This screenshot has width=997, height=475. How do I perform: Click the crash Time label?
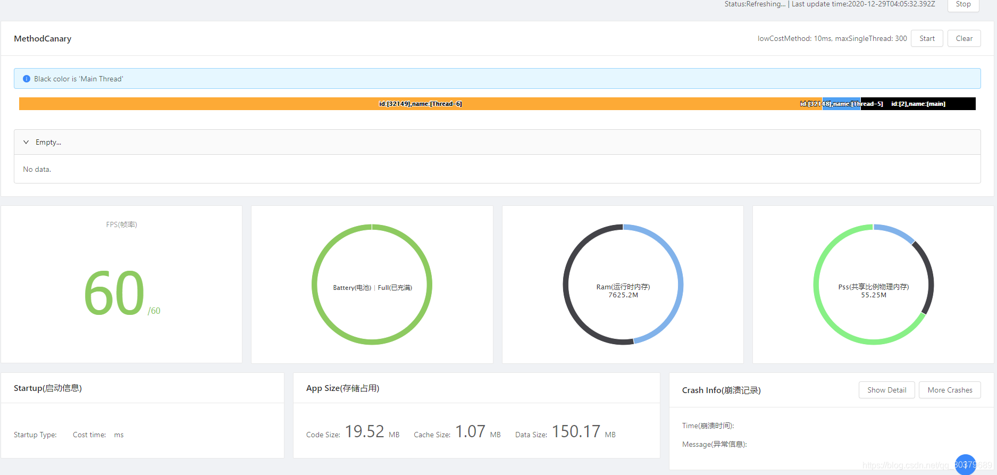coord(708,426)
